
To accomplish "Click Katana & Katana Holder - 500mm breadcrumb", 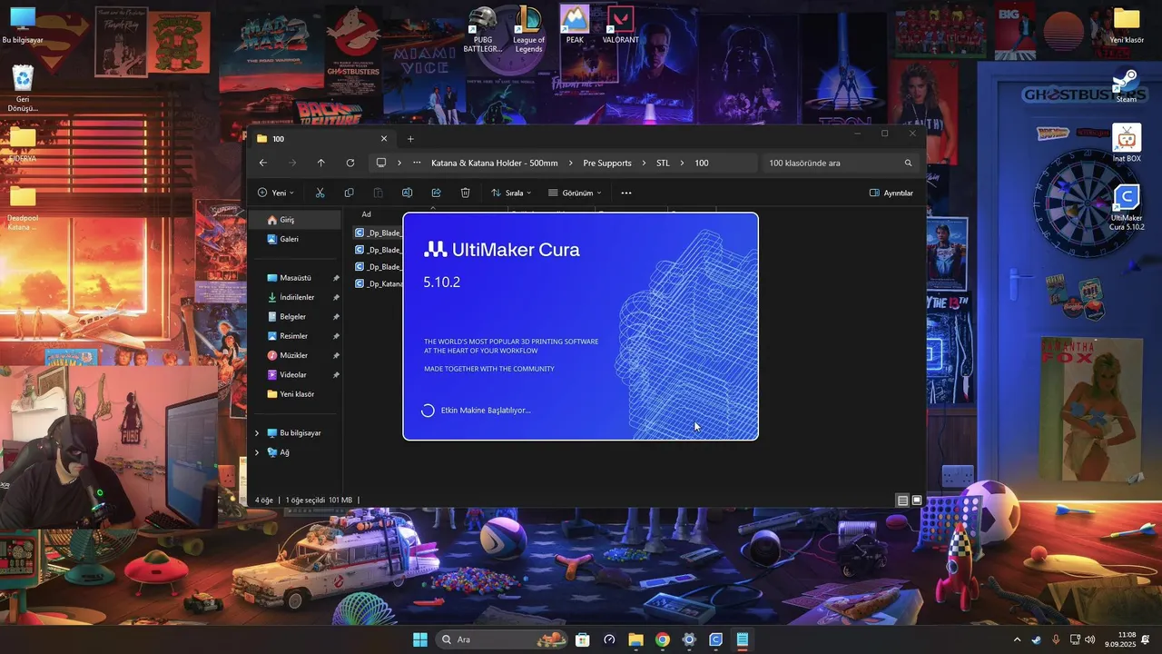I will 495,163.
